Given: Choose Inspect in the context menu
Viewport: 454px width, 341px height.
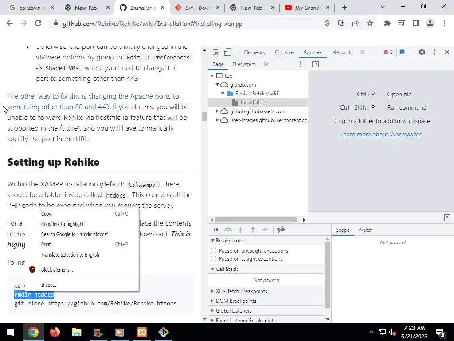Looking at the screenshot, I should tap(82, 285).
